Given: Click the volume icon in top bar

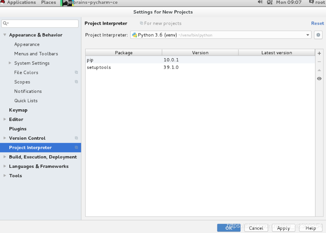Looking at the screenshot, I should [x=260, y=2].
